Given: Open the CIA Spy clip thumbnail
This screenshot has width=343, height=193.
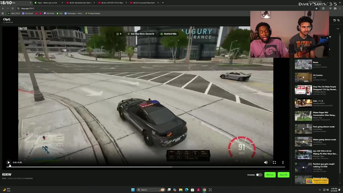Looking at the screenshot, I should 303,90.
